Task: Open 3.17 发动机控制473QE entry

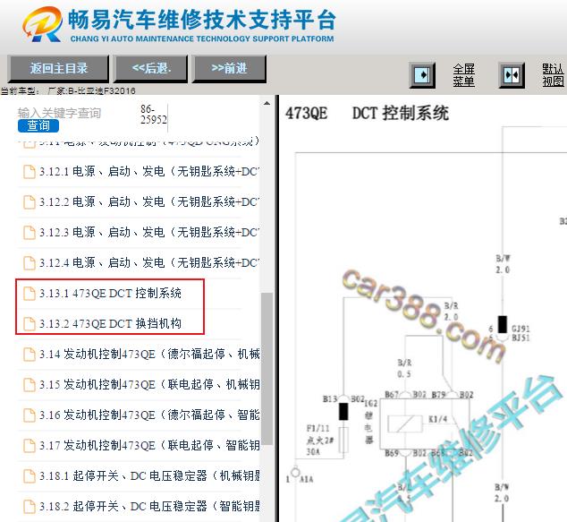Action: tap(149, 445)
